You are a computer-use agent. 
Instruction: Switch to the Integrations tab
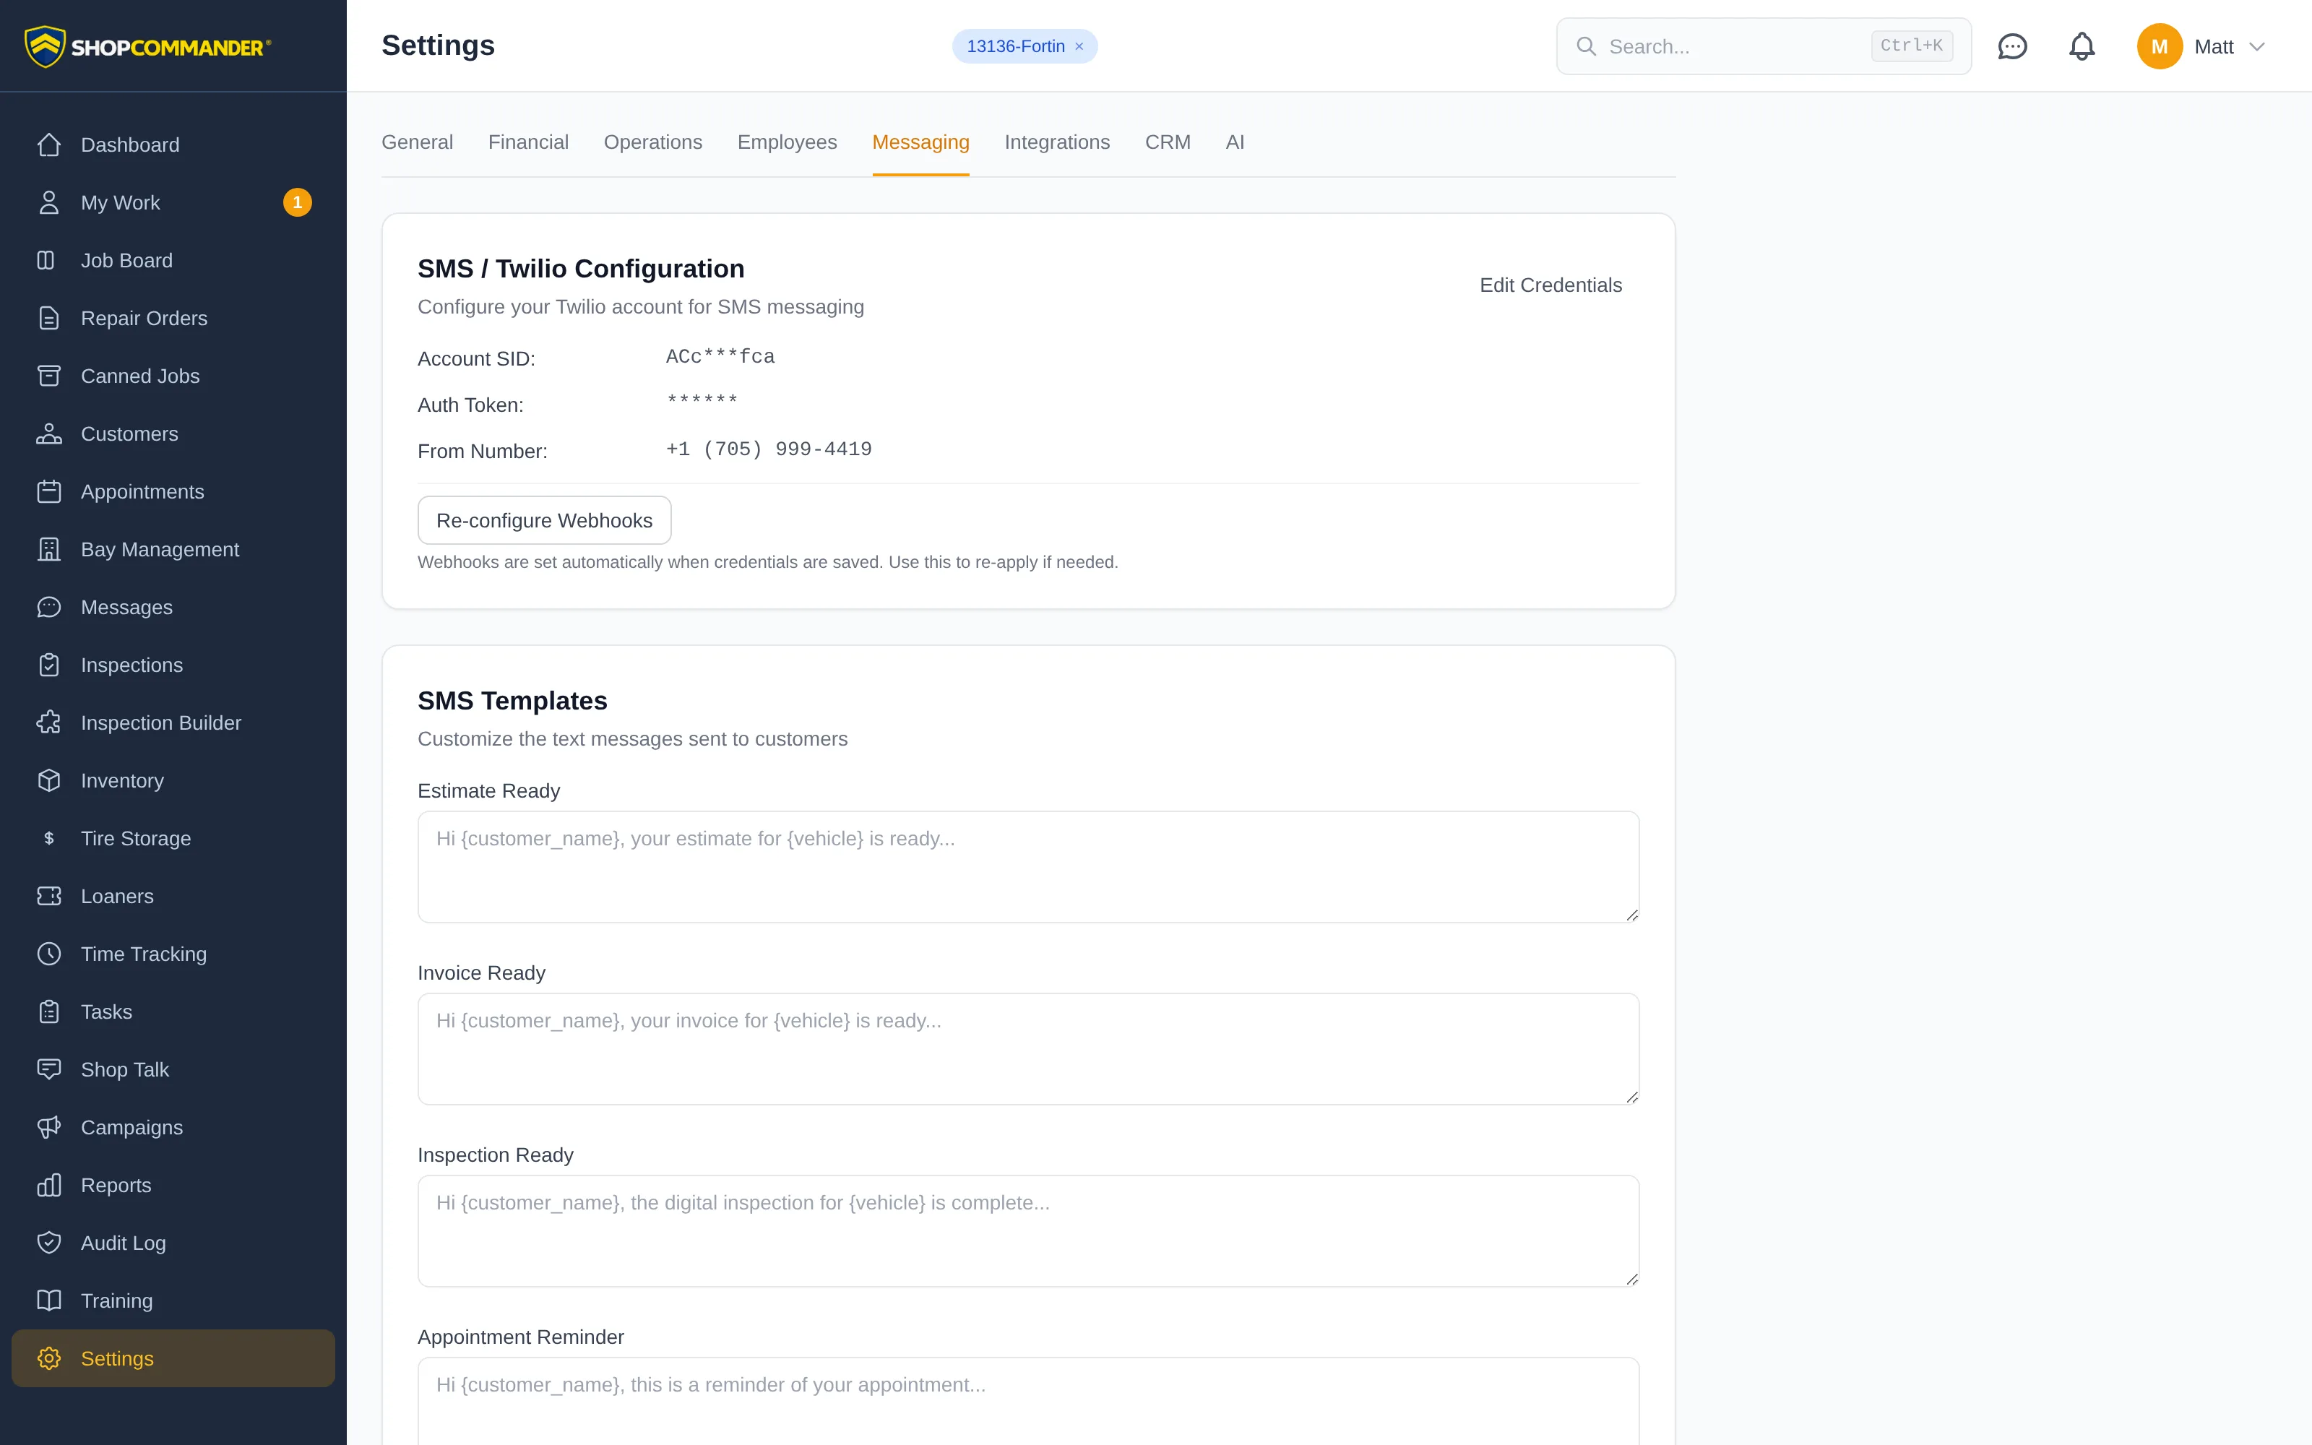pyautogui.click(x=1056, y=142)
